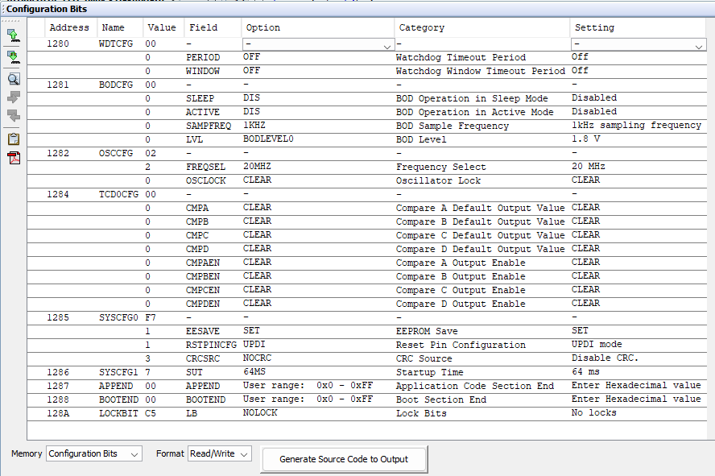Click the address 128A cell
715x476 pixels.
point(58,413)
